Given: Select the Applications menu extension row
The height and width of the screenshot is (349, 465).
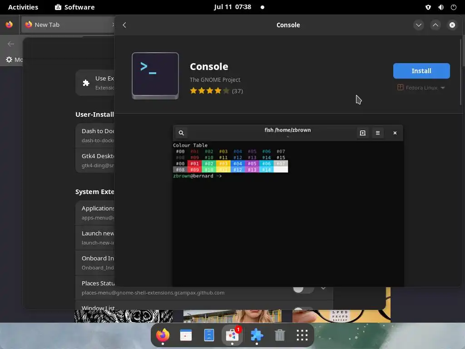Looking at the screenshot, I should (x=95, y=213).
